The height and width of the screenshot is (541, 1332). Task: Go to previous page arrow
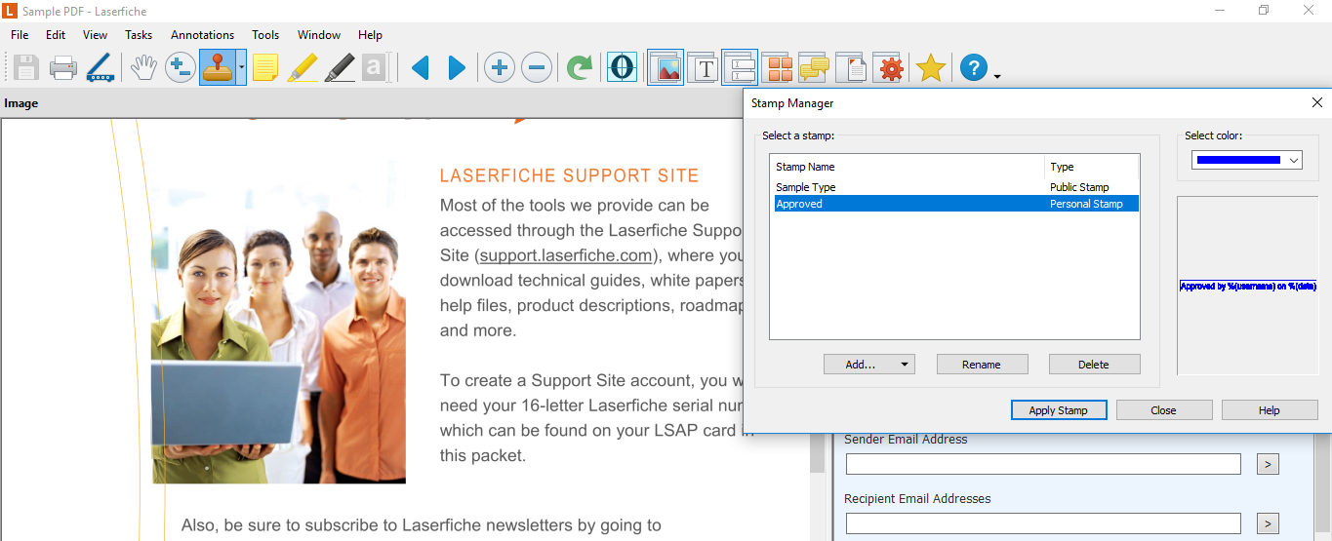[420, 67]
